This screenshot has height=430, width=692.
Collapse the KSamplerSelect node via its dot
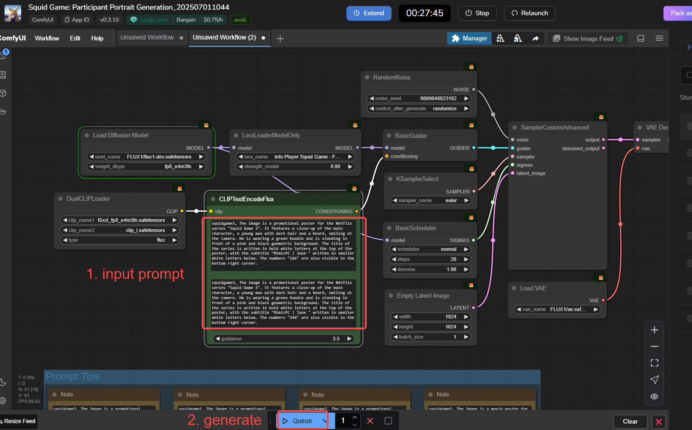click(390, 179)
